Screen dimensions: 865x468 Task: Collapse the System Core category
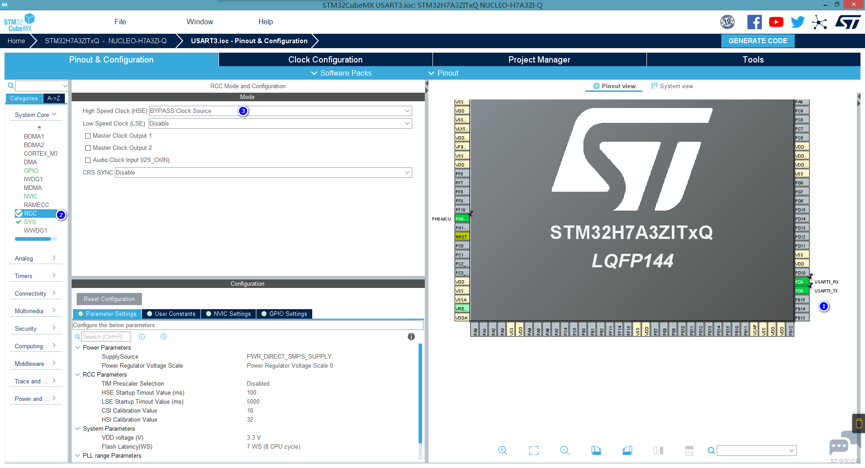point(36,115)
